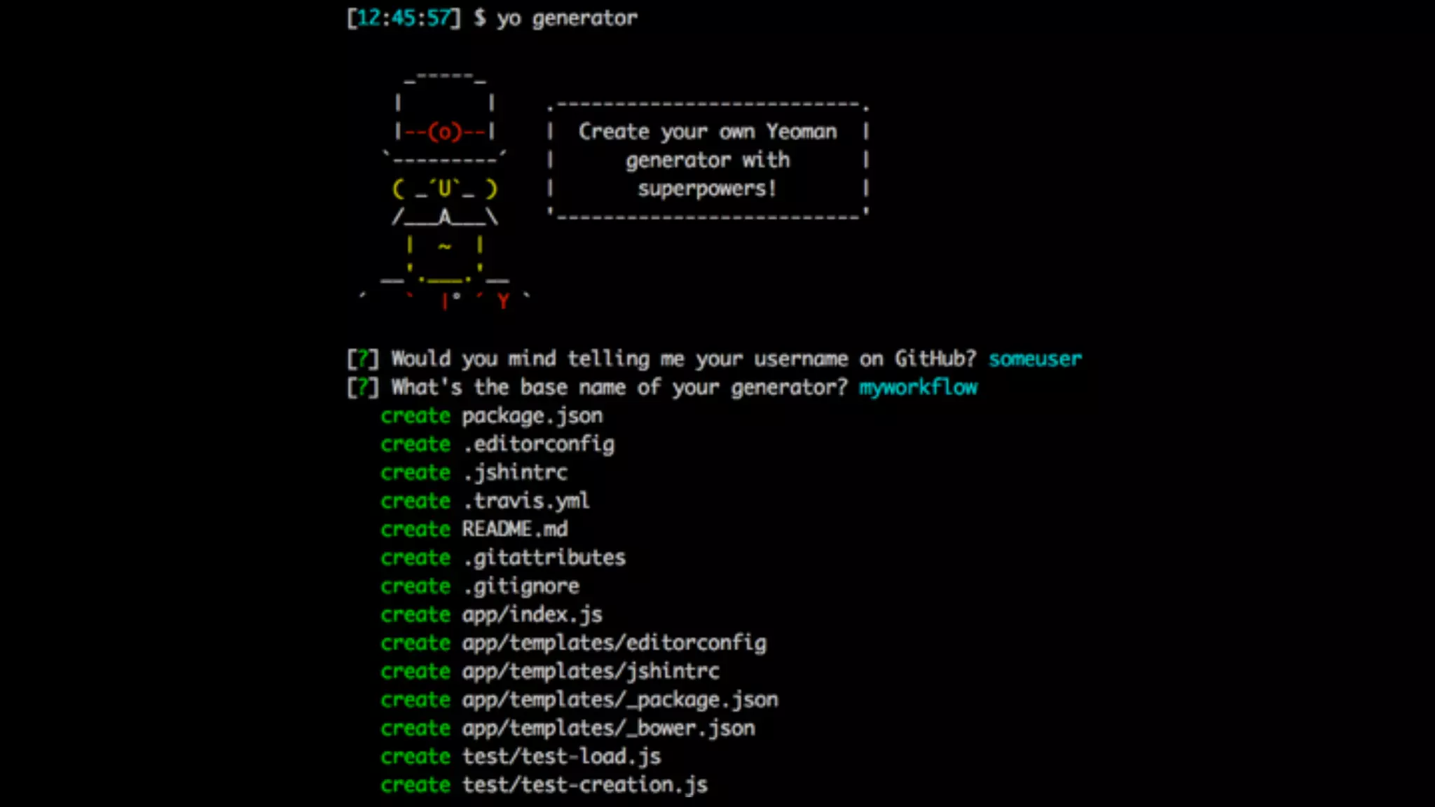Image resolution: width=1435 pixels, height=807 pixels.
Task: Click the 'yo generator' command text
Action: (x=567, y=18)
